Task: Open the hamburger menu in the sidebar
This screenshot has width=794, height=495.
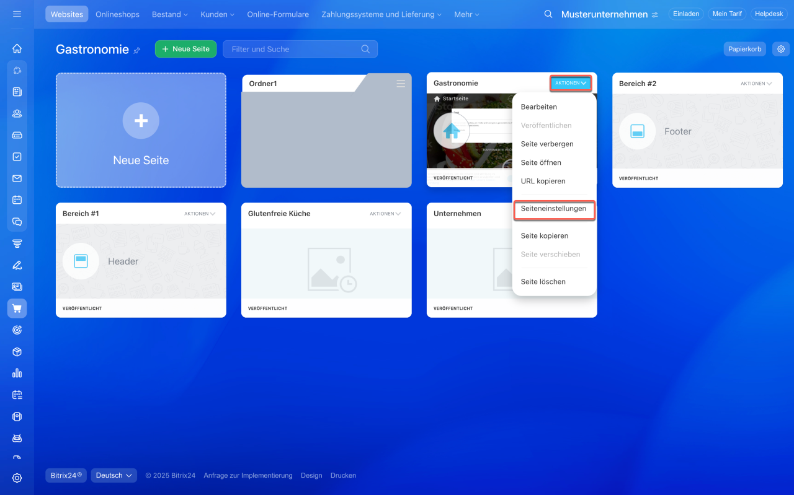Action: (x=17, y=14)
